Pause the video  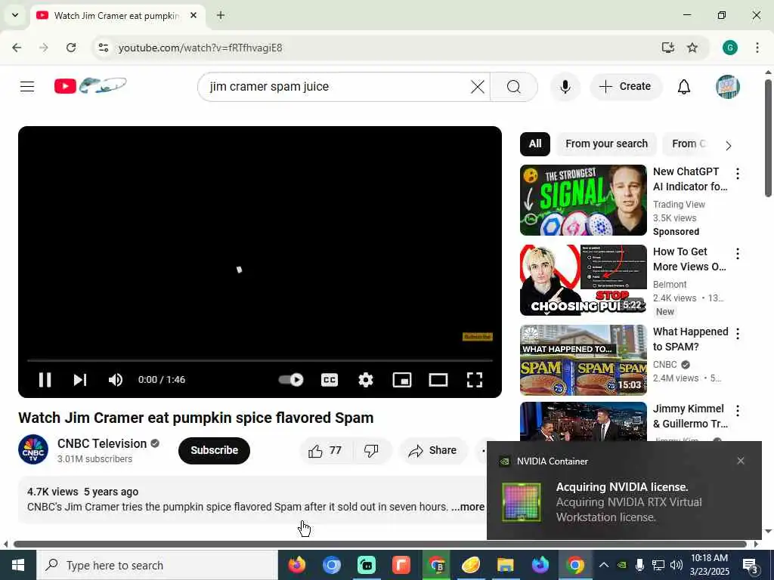click(x=45, y=380)
